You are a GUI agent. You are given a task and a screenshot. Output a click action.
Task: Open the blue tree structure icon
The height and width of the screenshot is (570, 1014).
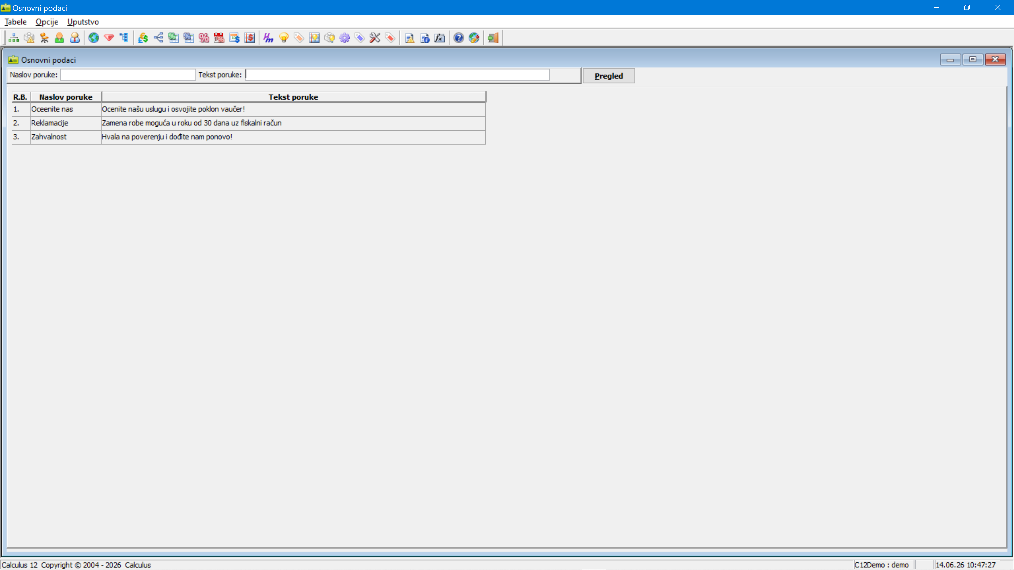(x=124, y=38)
